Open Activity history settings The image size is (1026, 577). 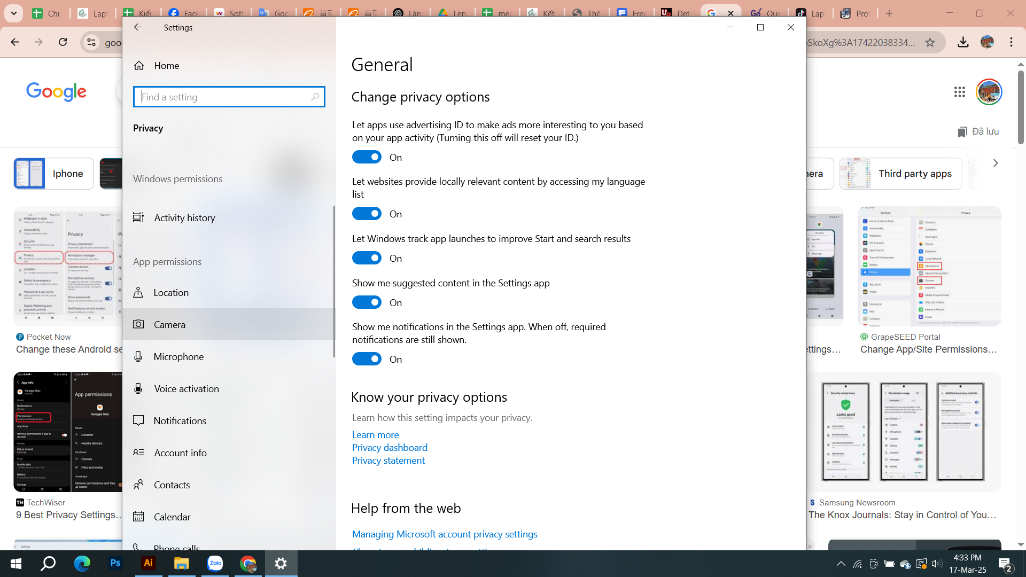pyautogui.click(x=184, y=218)
